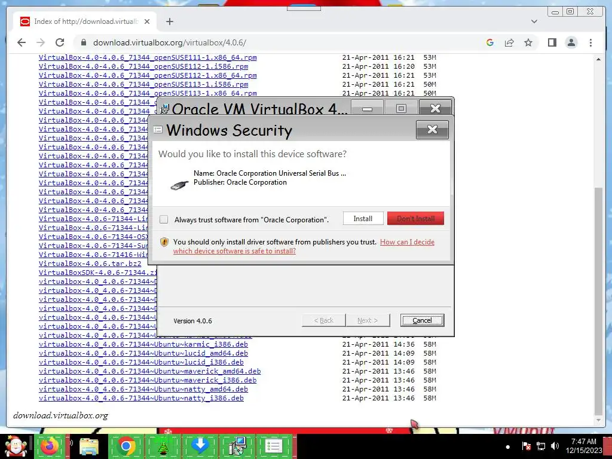Share this page via share icon
This screenshot has width=612, height=459.
point(509,42)
